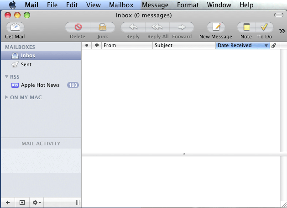Click the Junk toolbar icon
Image resolution: width=287 pixels, height=208 pixels.
103,27
